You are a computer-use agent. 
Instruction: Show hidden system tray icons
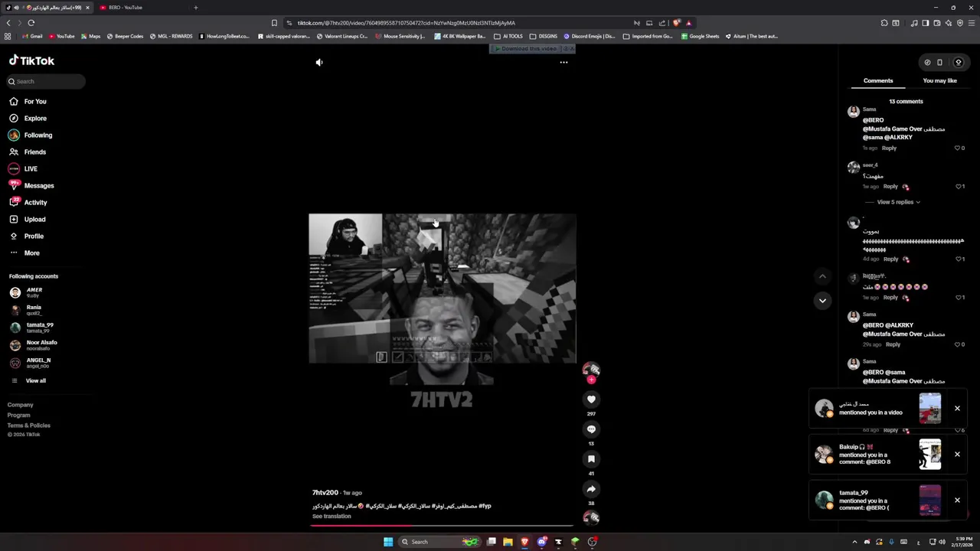(856, 542)
